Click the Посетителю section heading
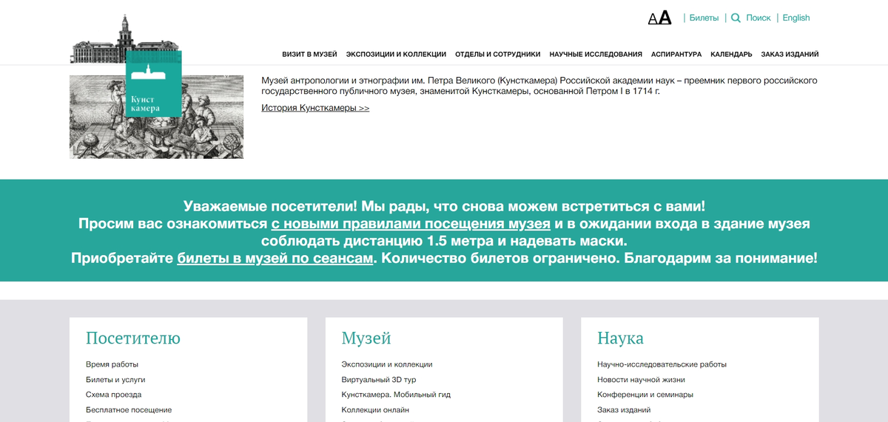Image resolution: width=888 pixels, height=422 pixels. (133, 338)
